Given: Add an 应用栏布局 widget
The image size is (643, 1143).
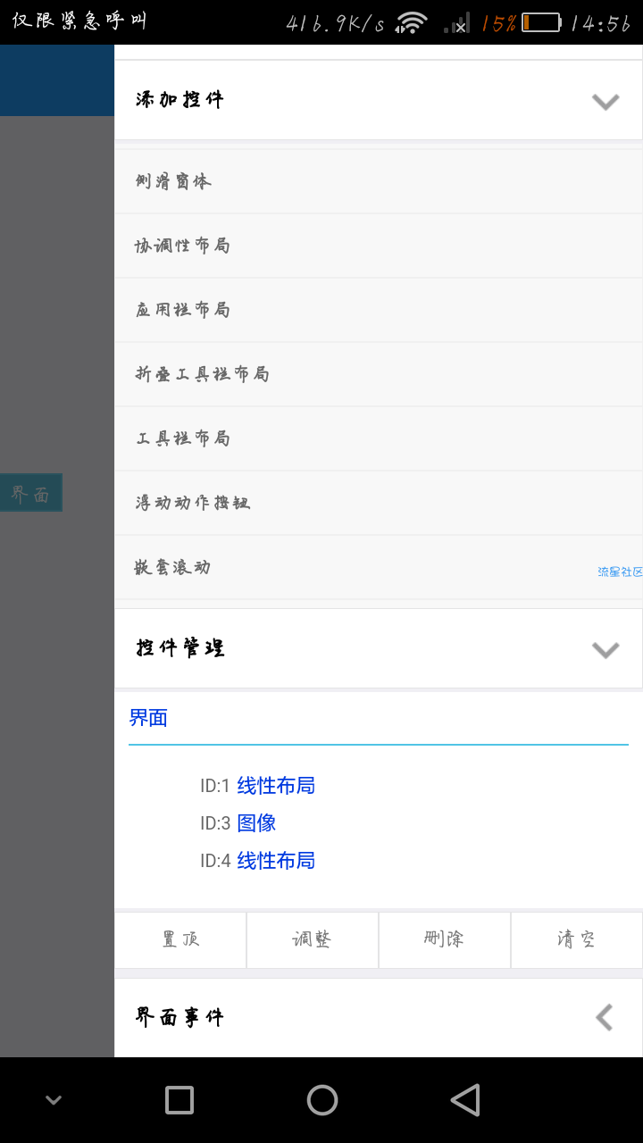Looking at the screenshot, I should coord(379,310).
